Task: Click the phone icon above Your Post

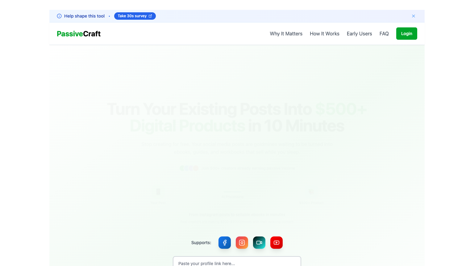Action: click(158, 192)
